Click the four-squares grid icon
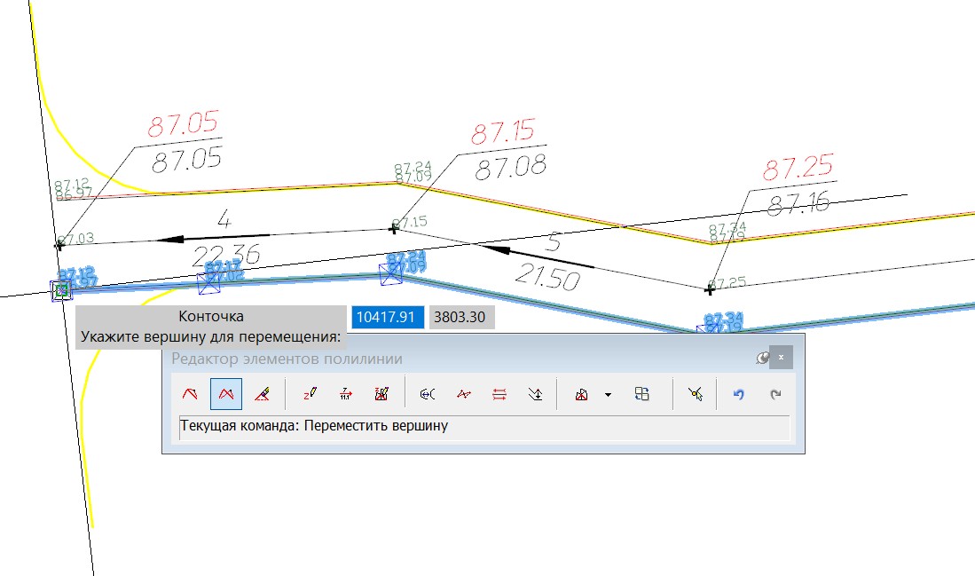975x576 pixels. click(642, 393)
